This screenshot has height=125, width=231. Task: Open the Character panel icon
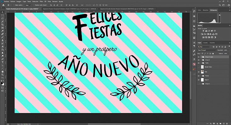pos(194,43)
